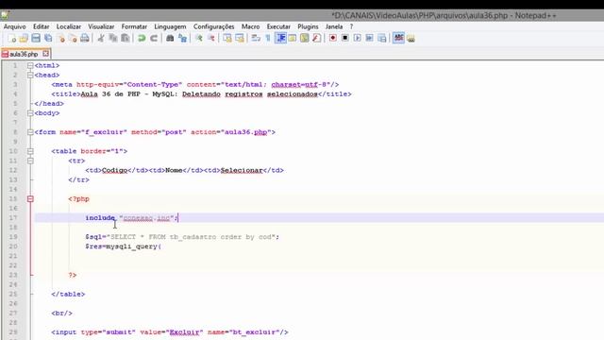604x340 pixels.
Task: Toggle synchronize vertical scrolling icon
Action: (227, 38)
